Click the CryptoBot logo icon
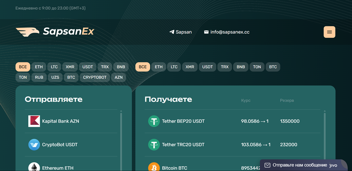352x171 pixels. pos(34,145)
